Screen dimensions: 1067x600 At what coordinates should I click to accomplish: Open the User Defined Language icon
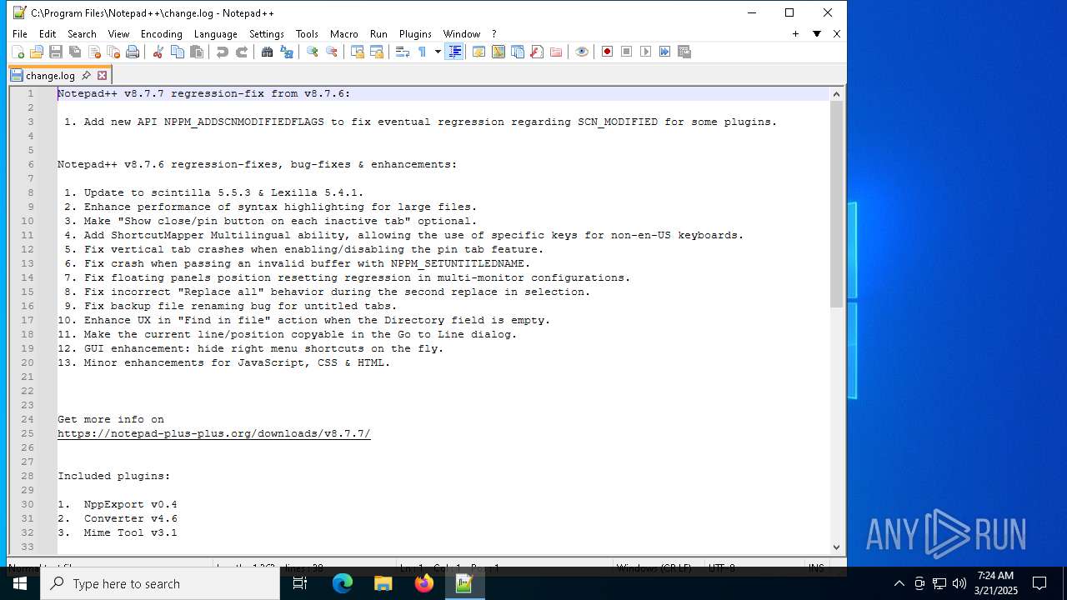tap(478, 52)
